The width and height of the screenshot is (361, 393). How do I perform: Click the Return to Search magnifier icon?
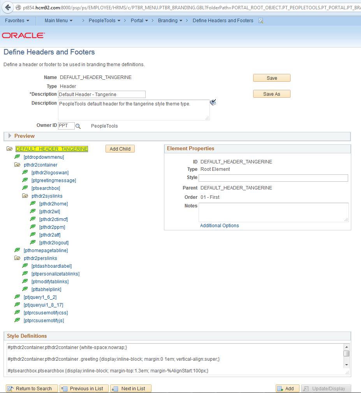coord(11,388)
